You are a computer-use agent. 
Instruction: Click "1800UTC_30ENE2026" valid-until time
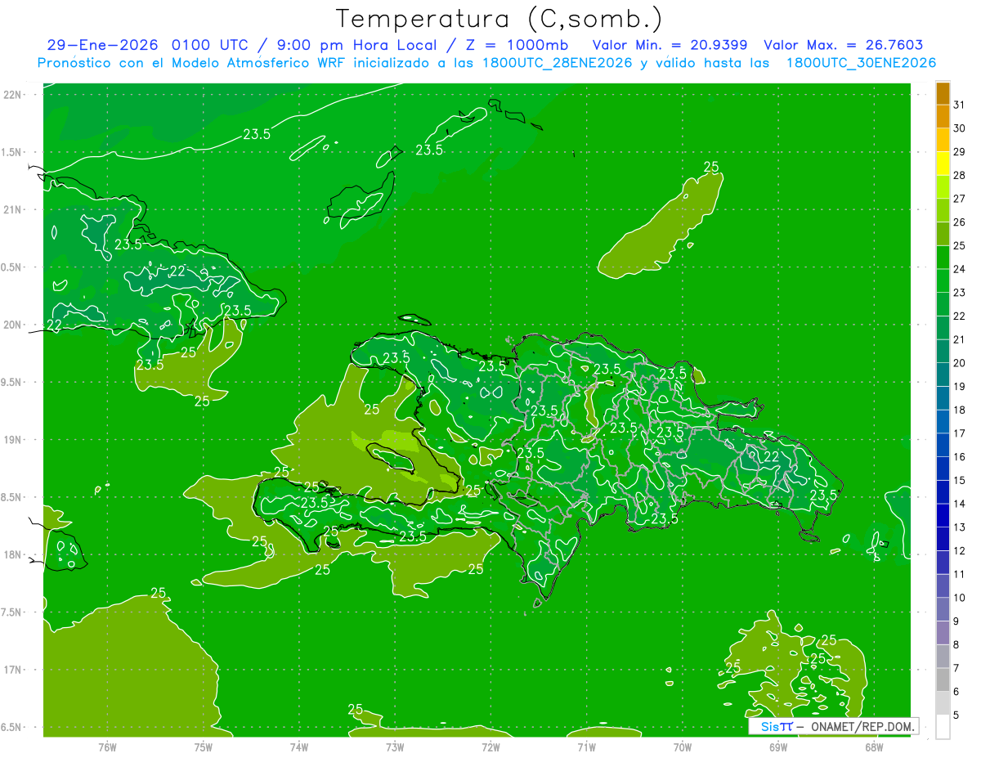[861, 63]
